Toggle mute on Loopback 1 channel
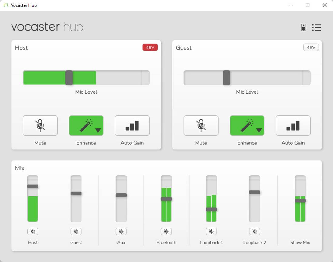Viewport: 333px width, 262px height. click(x=211, y=231)
